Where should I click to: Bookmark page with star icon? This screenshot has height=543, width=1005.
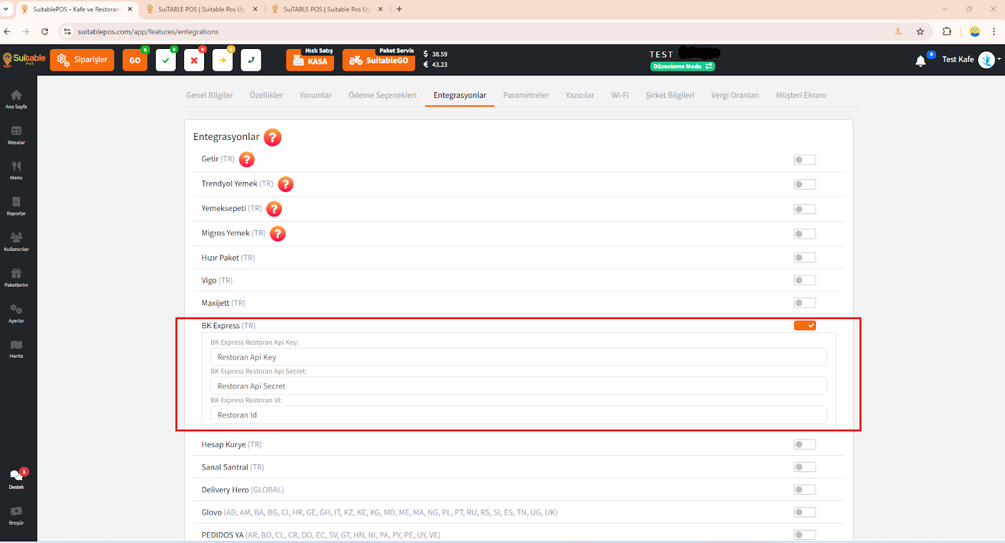[x=920, y=31]
